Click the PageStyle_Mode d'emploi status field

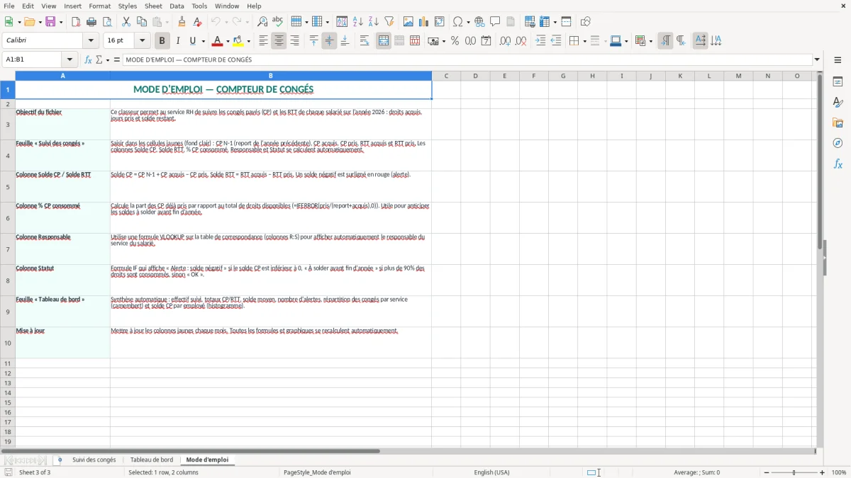pos(317,472)
